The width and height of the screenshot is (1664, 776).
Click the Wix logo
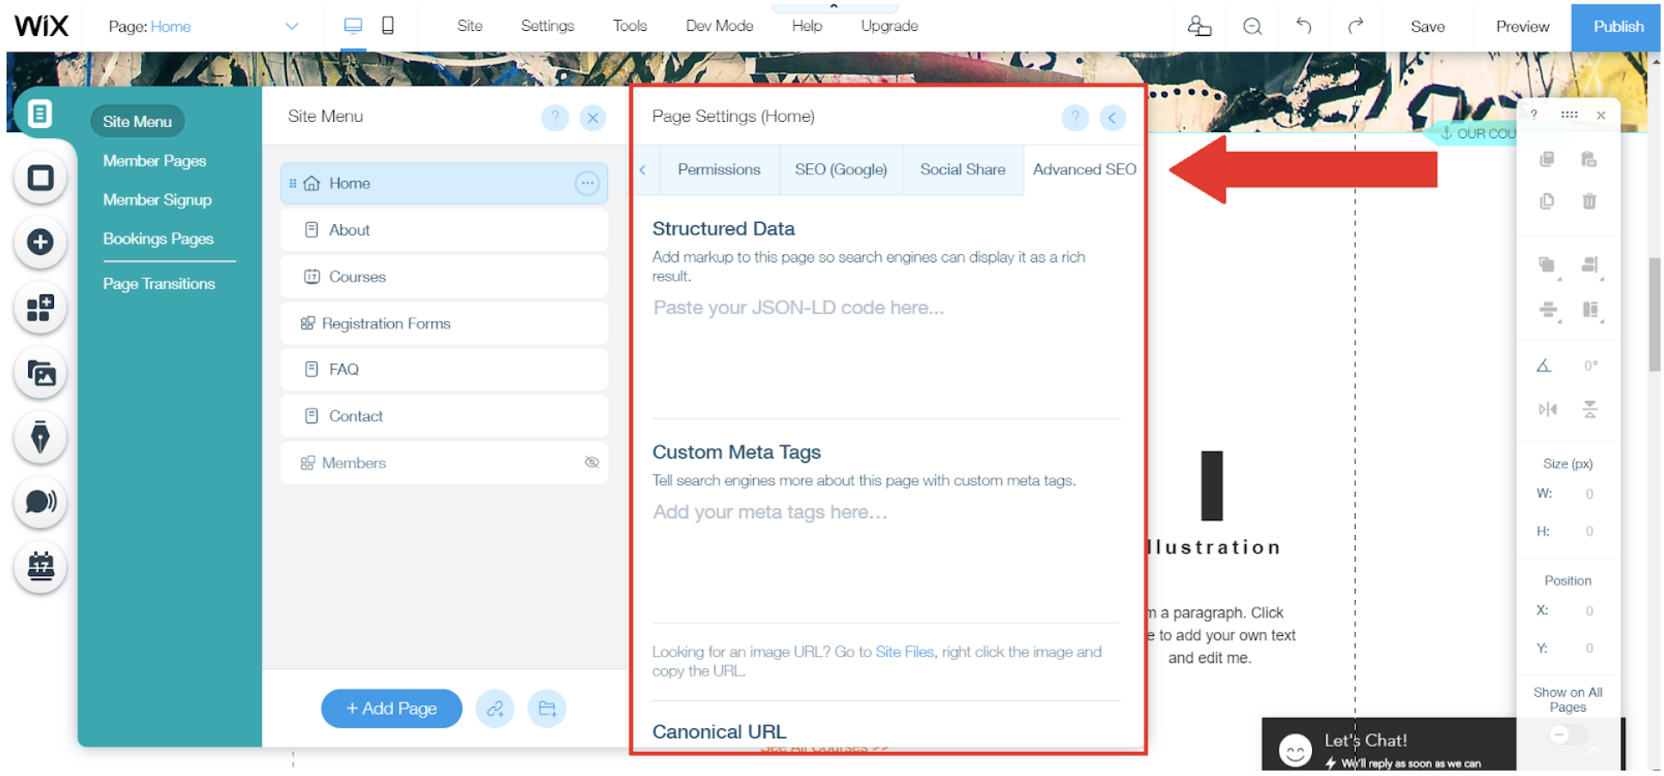click(41, 26)
